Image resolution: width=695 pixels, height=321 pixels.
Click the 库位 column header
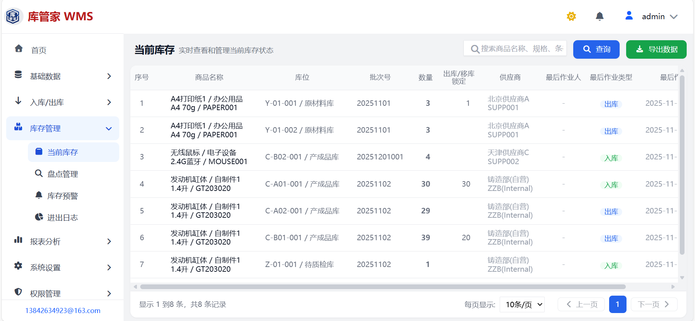coord(302,77)
